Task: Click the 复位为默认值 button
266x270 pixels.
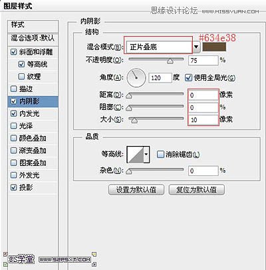Action: (197, 190)
